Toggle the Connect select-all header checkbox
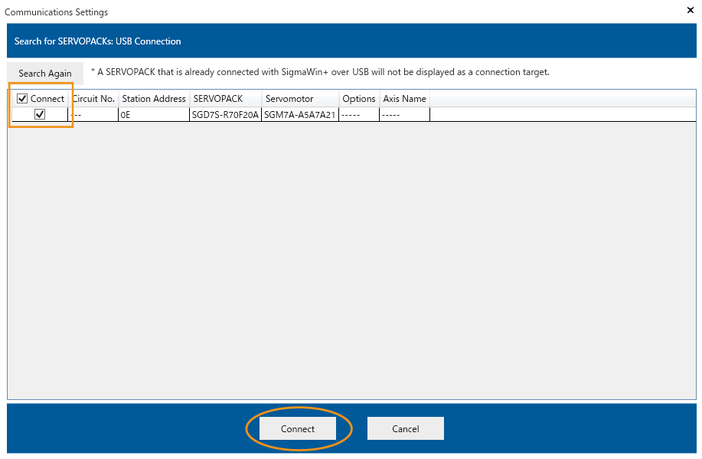Screen dimensions: 702x459 point(22,99)
